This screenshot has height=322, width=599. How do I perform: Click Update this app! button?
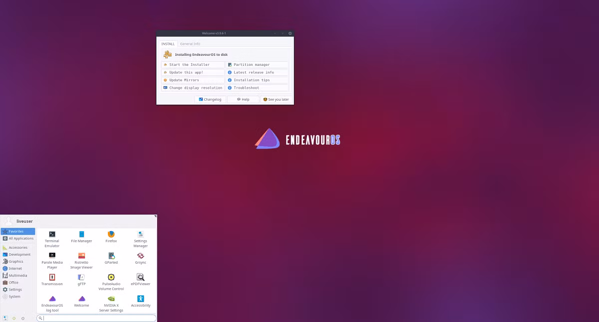[x=193, y=72]
